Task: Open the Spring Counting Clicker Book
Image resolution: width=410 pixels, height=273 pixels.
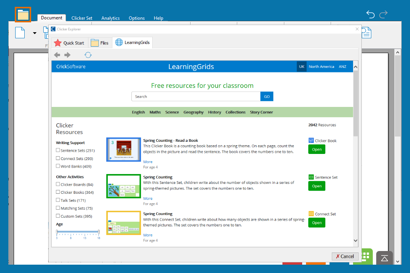Action: point(317,149)
